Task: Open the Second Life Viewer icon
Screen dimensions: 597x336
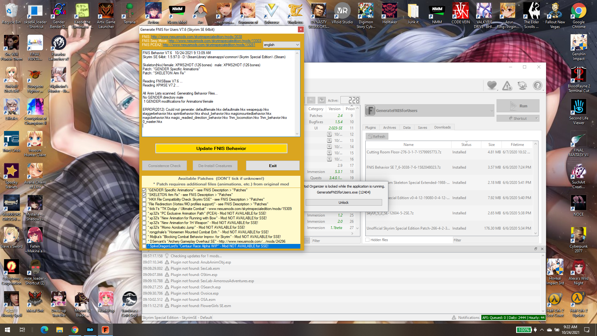Action: pos(579,112)
